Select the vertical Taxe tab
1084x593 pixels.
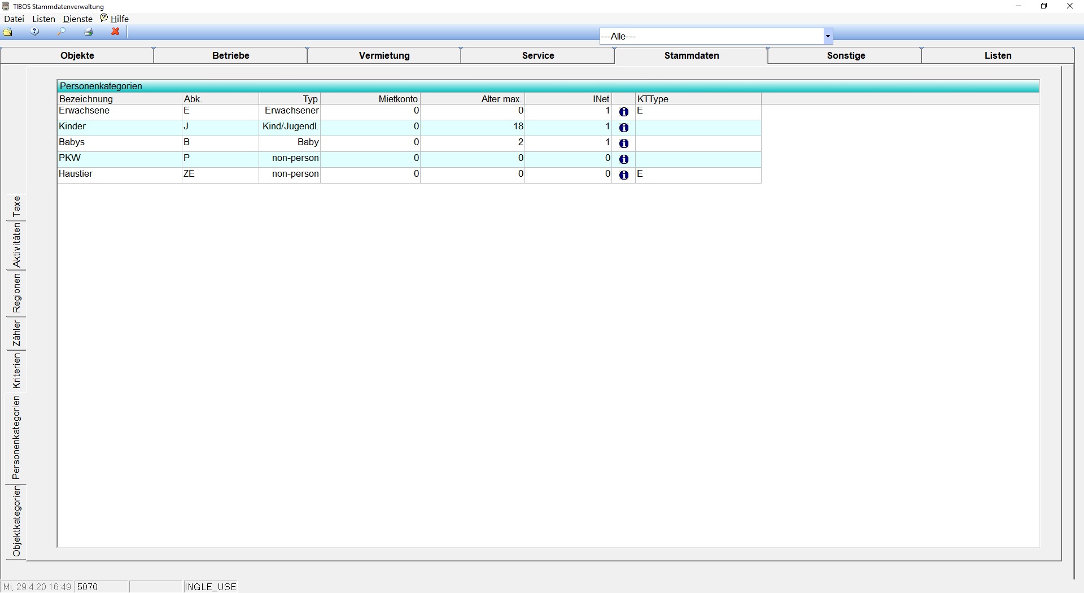pyautogui.click(x=16, y=207)
